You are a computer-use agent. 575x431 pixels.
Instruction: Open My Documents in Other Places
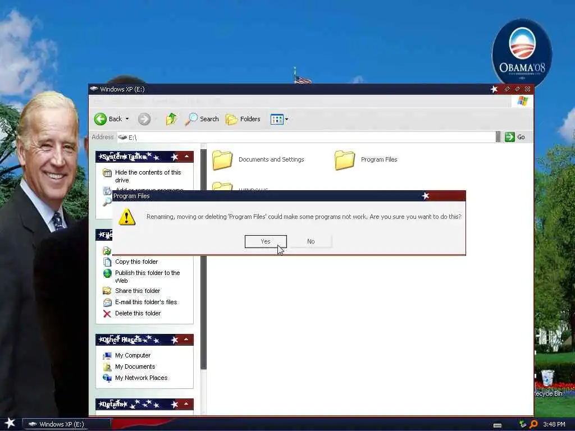point(135,367)
